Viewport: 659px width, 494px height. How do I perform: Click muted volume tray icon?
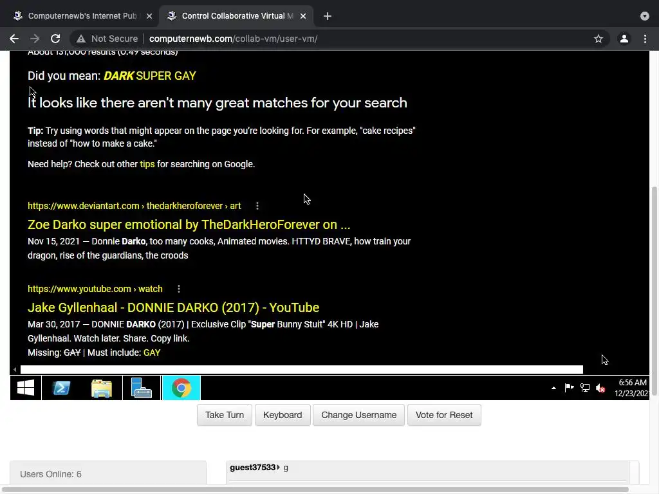tap(600, 388)
